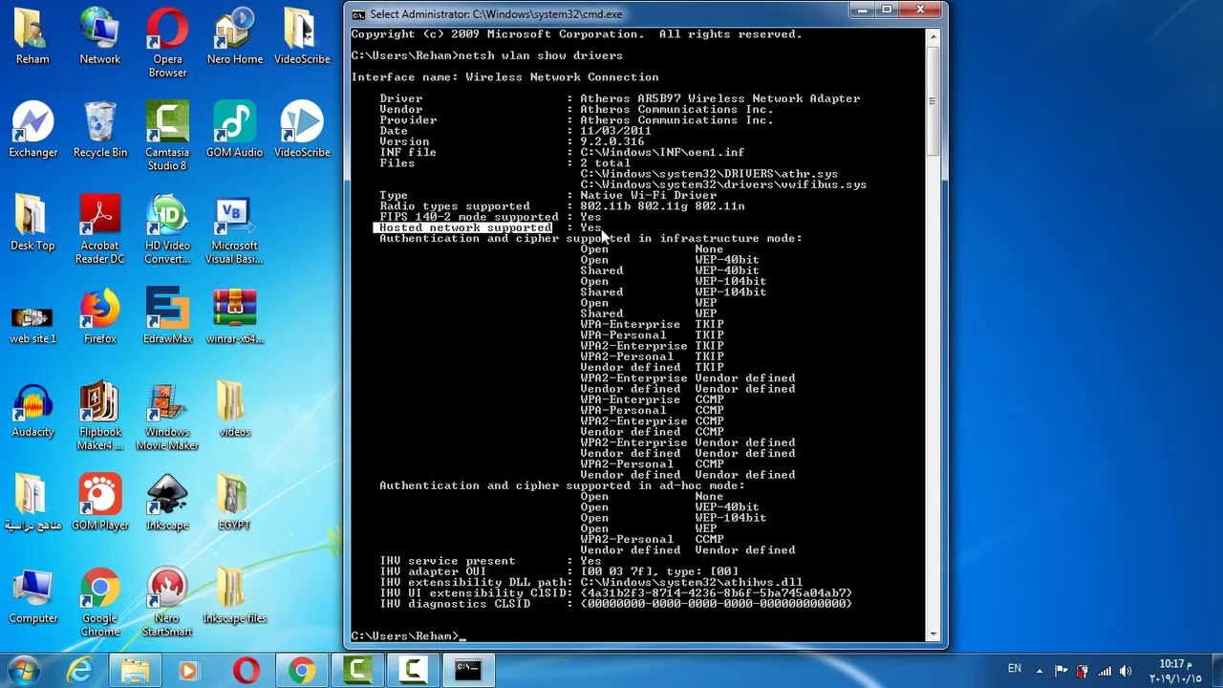Select the Exchanger desktop icon
Screen dimensions: 1223x688
32,130
